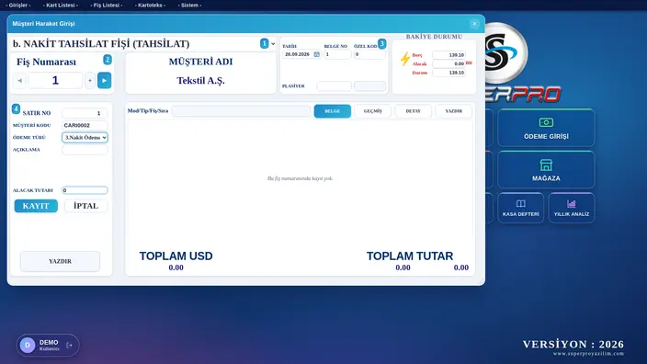This screenshot has height=364, width=647.
Task: Open the Sistem menu
Action: [190, 6]
